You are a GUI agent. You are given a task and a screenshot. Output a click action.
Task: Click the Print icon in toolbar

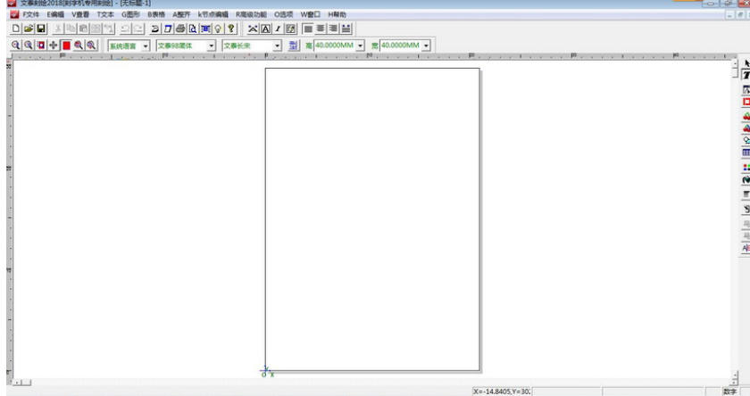[180, 29]
